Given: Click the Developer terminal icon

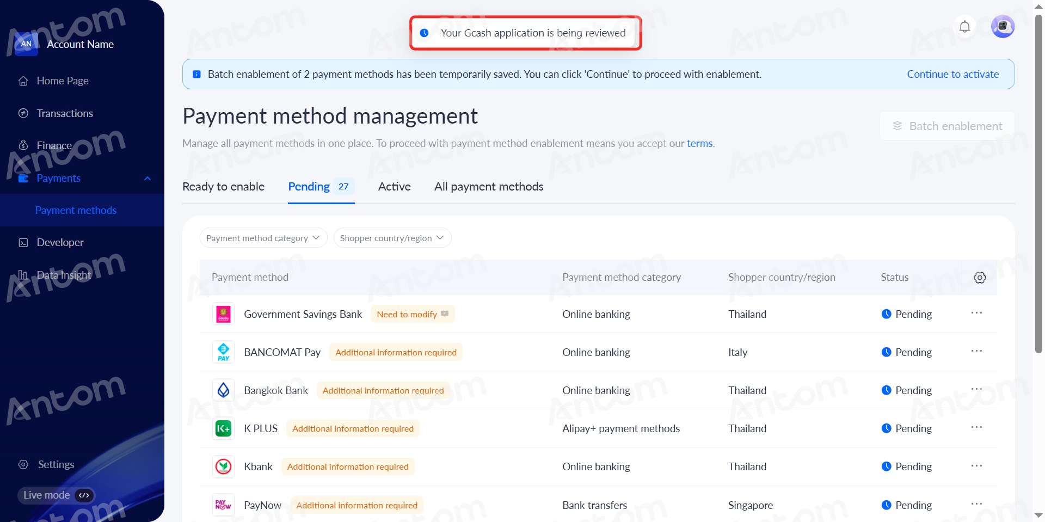Looking at the screenshot, I should click(x=23, y=242).
